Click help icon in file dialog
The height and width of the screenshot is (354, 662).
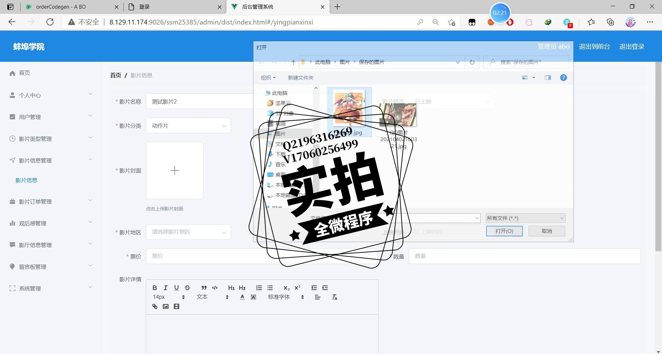coord(563,78)
